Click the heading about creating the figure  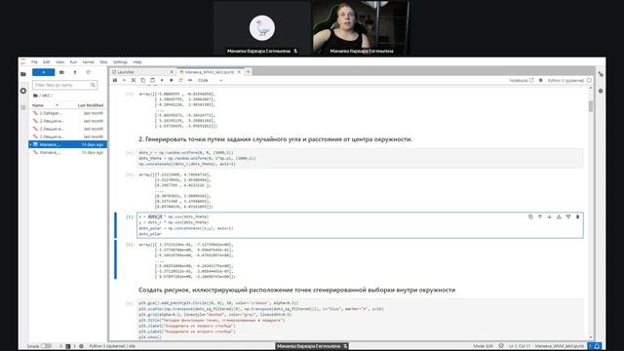296,290
